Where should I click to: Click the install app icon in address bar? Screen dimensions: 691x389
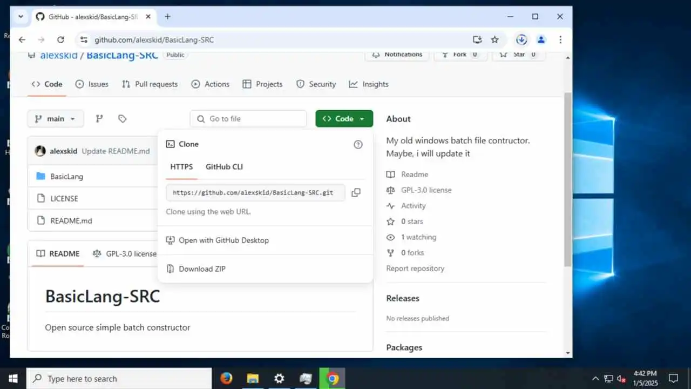[477, 39]
